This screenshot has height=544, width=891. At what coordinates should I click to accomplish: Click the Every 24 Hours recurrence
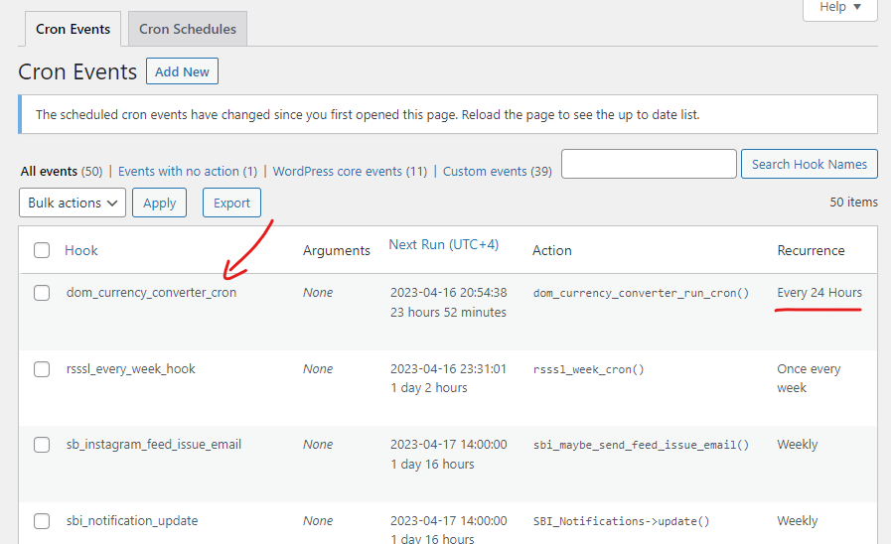pyautogui.click(x=819, y=293)
